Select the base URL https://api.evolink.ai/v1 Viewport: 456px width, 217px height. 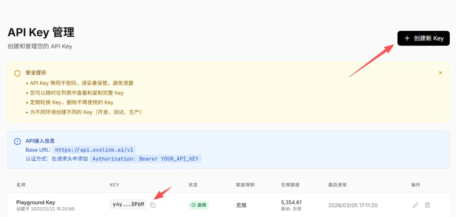click(x=94, y=150)
